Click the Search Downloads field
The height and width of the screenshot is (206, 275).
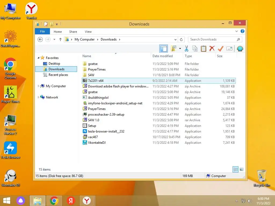pos(215,39)
